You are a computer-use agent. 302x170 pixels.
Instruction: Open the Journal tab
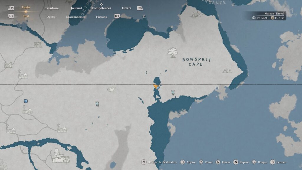pos(76,8)
